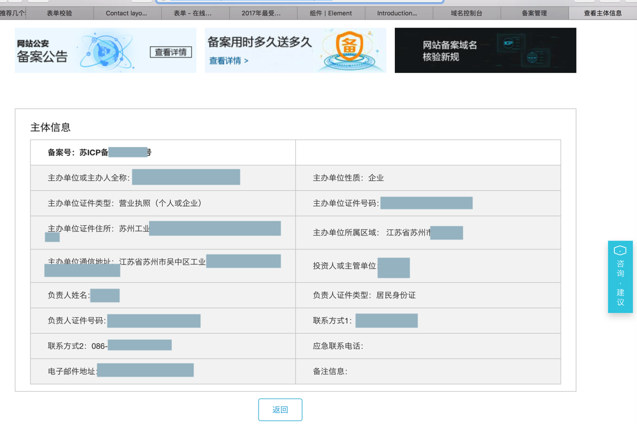Open the 推荐几个 browser tab

click(12, 13)
